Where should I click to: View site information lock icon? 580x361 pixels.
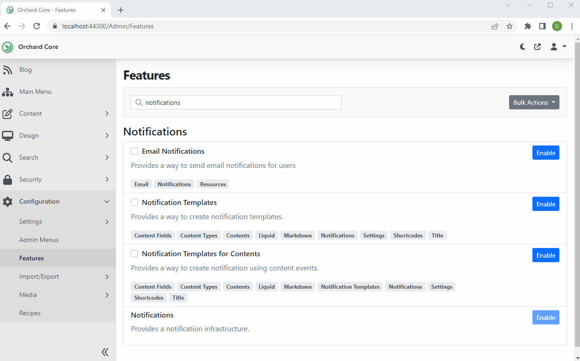point(54,26)
